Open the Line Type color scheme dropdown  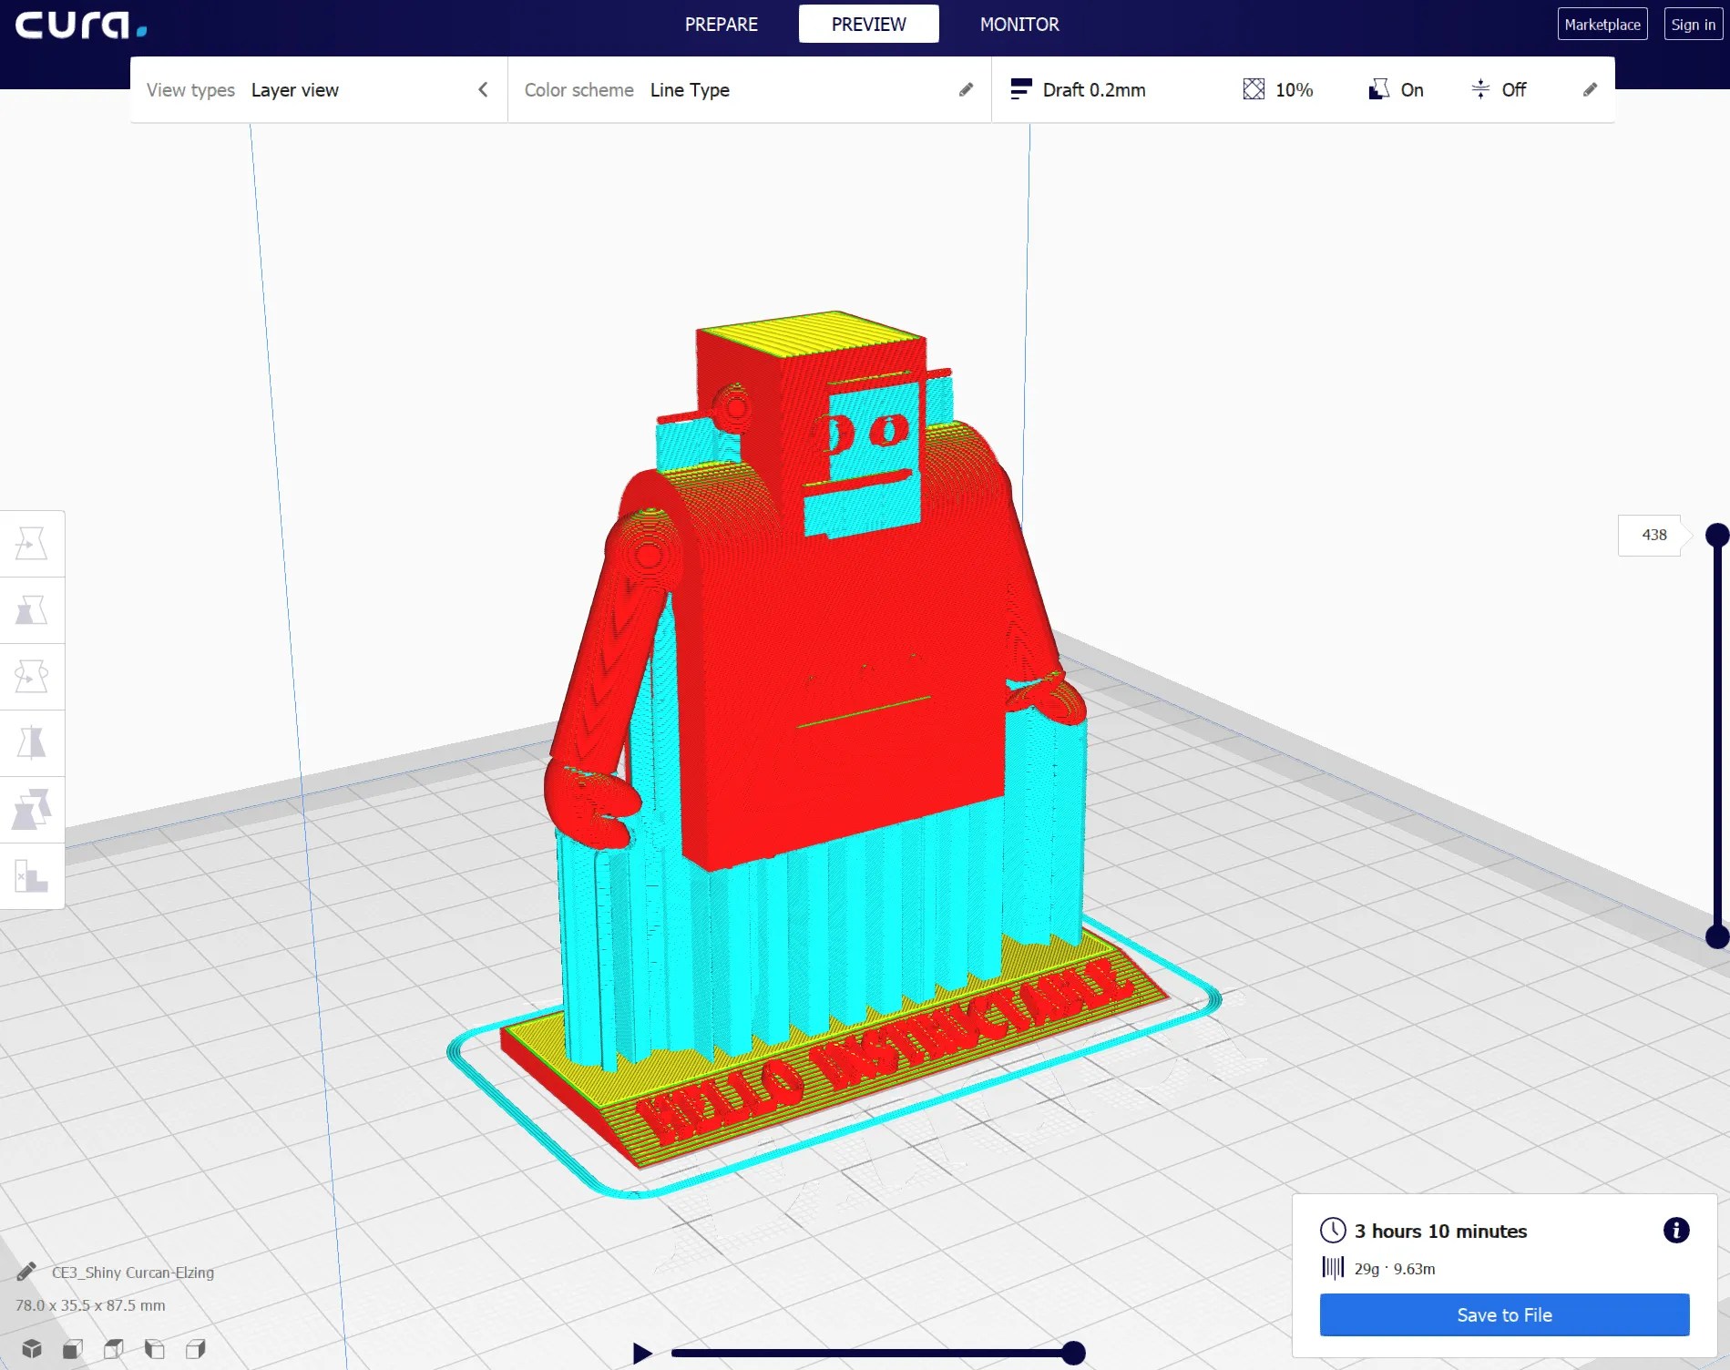[690, 89]
